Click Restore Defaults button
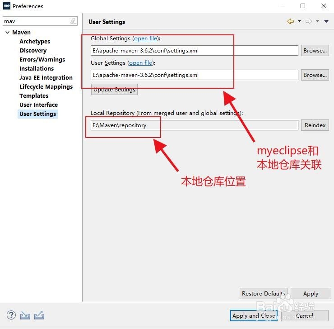The height and width of the screenshot is (329, 334). [264, 294]
